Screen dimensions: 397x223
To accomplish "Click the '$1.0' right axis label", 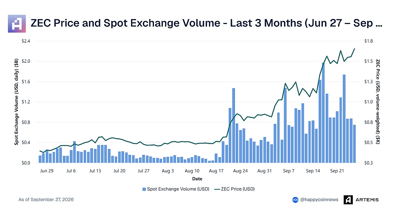I will (x=368, y=102).
